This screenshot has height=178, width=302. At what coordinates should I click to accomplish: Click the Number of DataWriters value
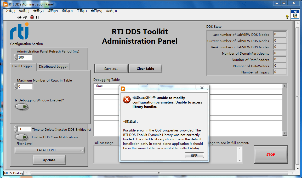click(280, 66)
